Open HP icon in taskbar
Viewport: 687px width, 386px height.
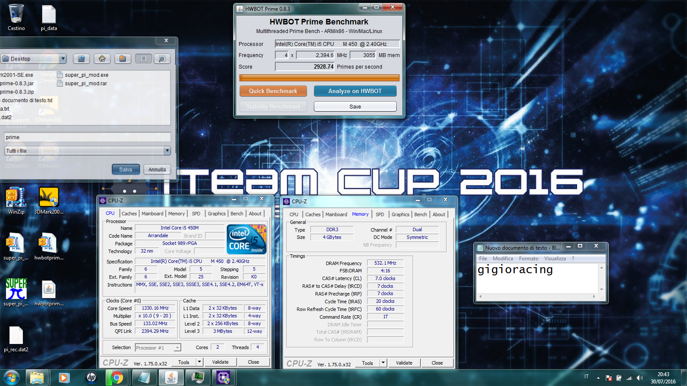tap(91, 377)
